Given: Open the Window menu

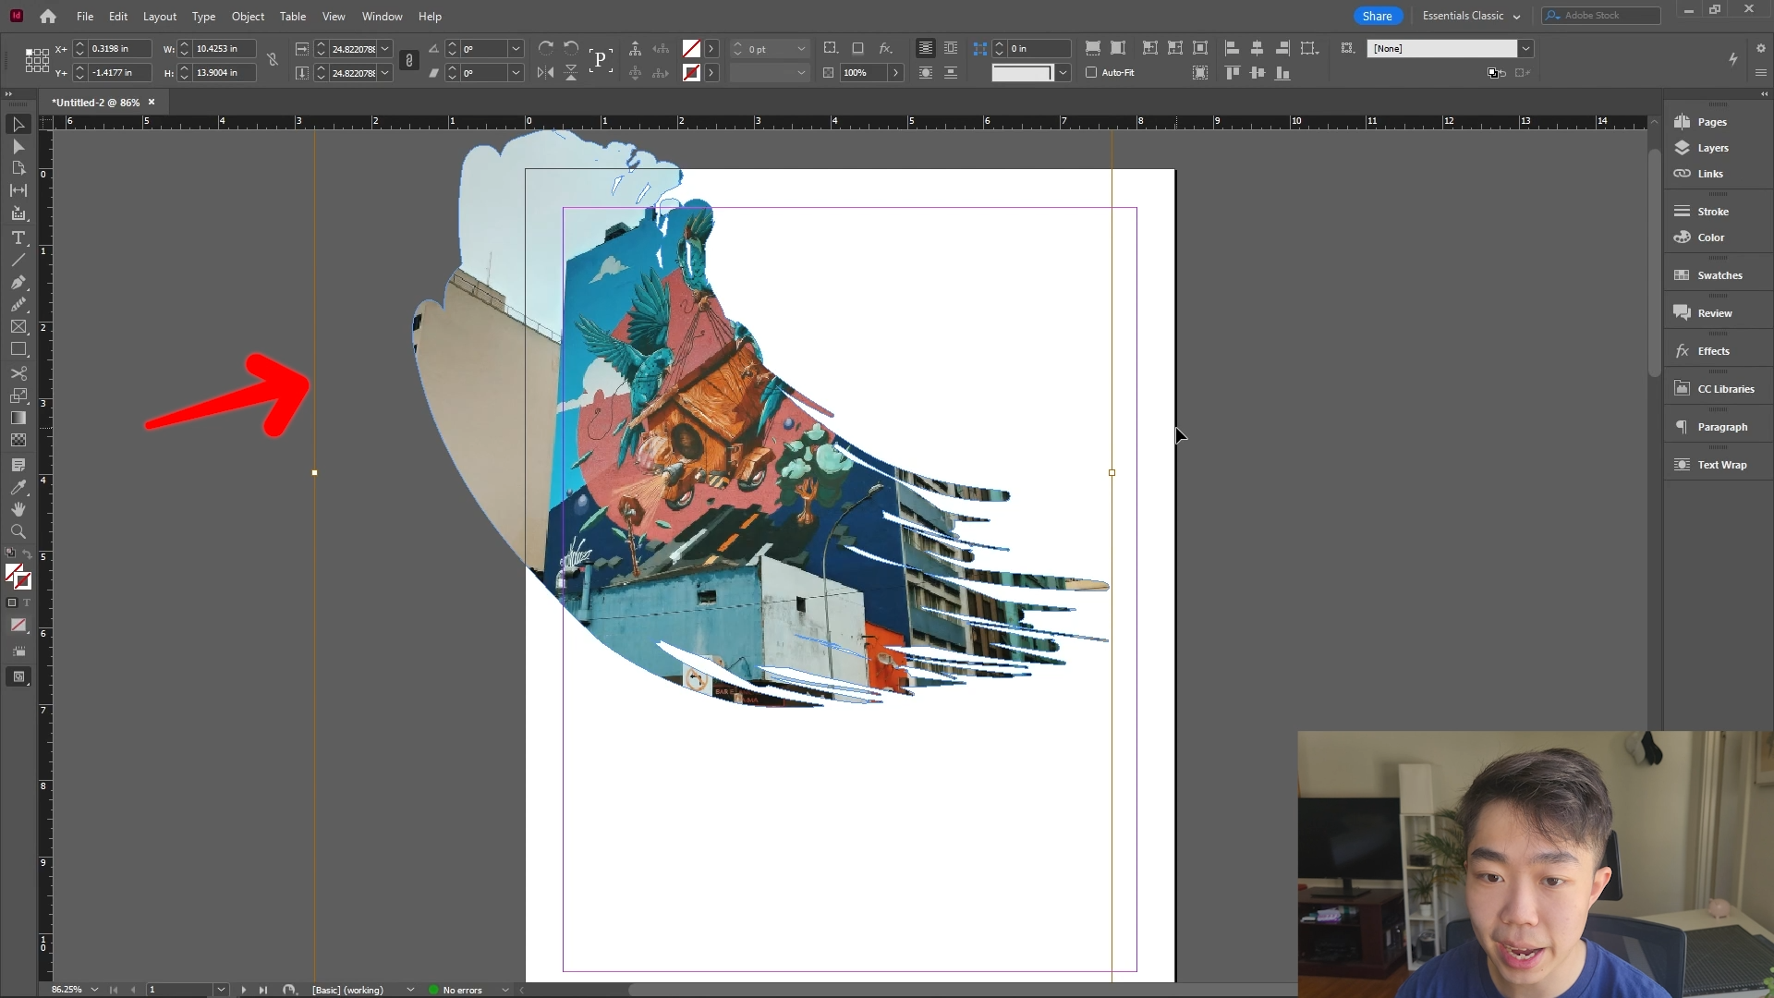Looking at the screenshot, I should (x=382, y=17).
